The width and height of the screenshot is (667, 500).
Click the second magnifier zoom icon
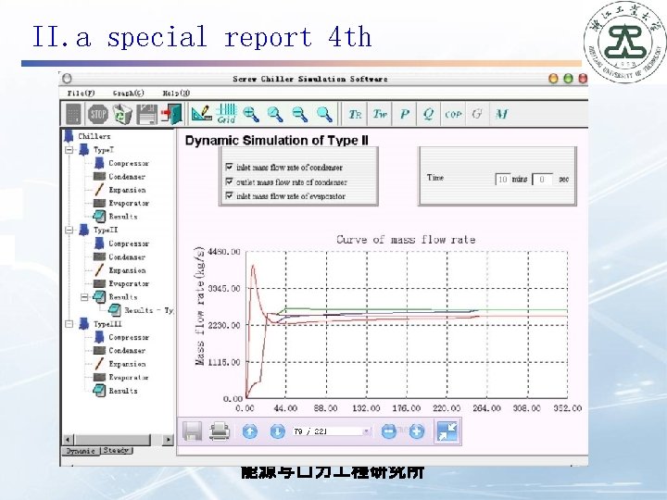(x=275, y=114)
